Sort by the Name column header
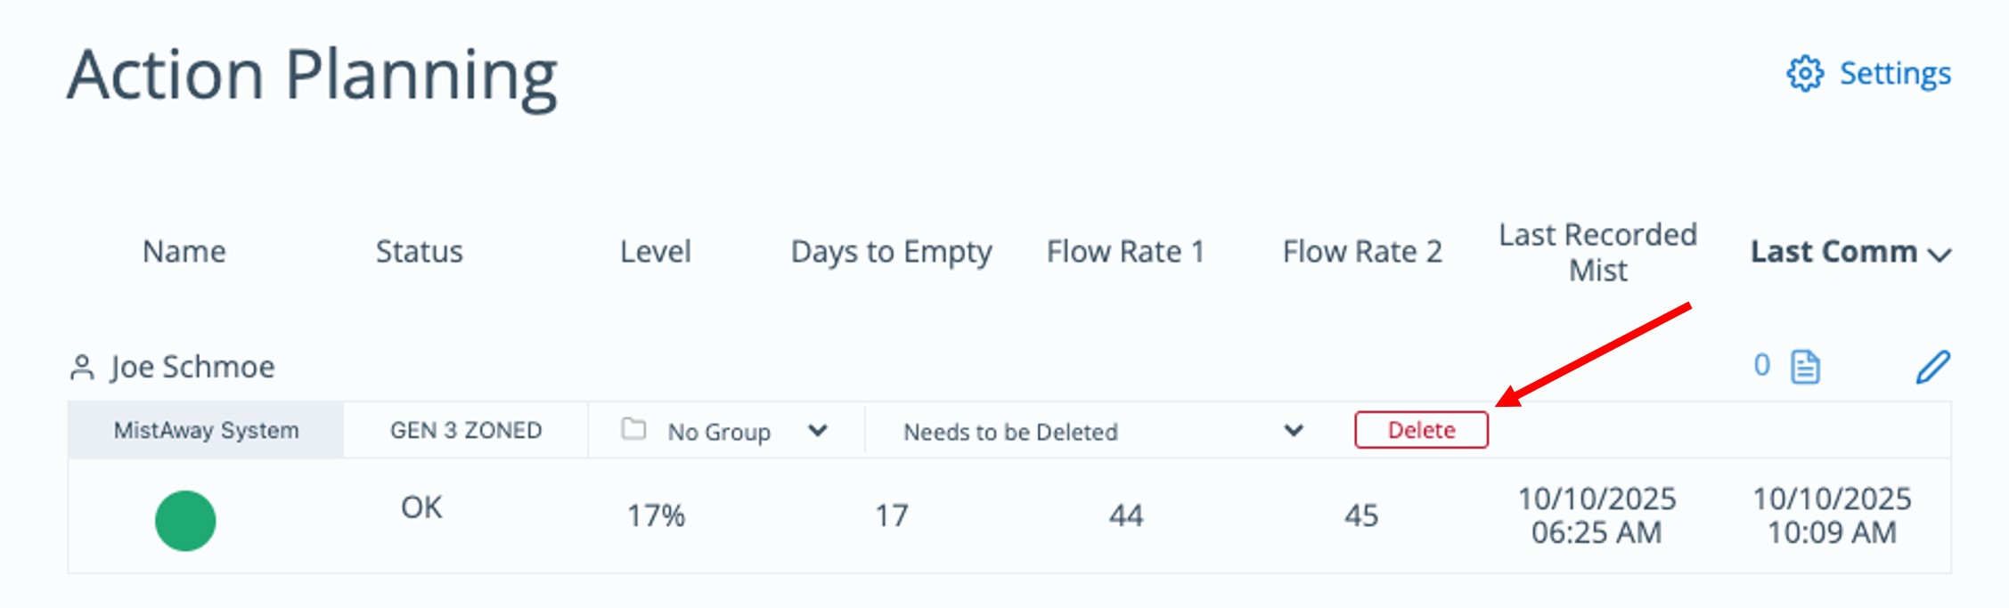 [x=184, y=252]
